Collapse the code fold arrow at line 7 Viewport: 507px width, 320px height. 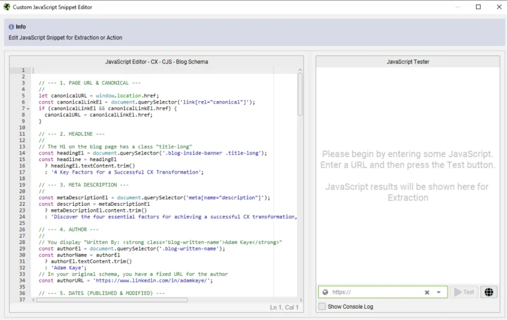click(28, 108)
